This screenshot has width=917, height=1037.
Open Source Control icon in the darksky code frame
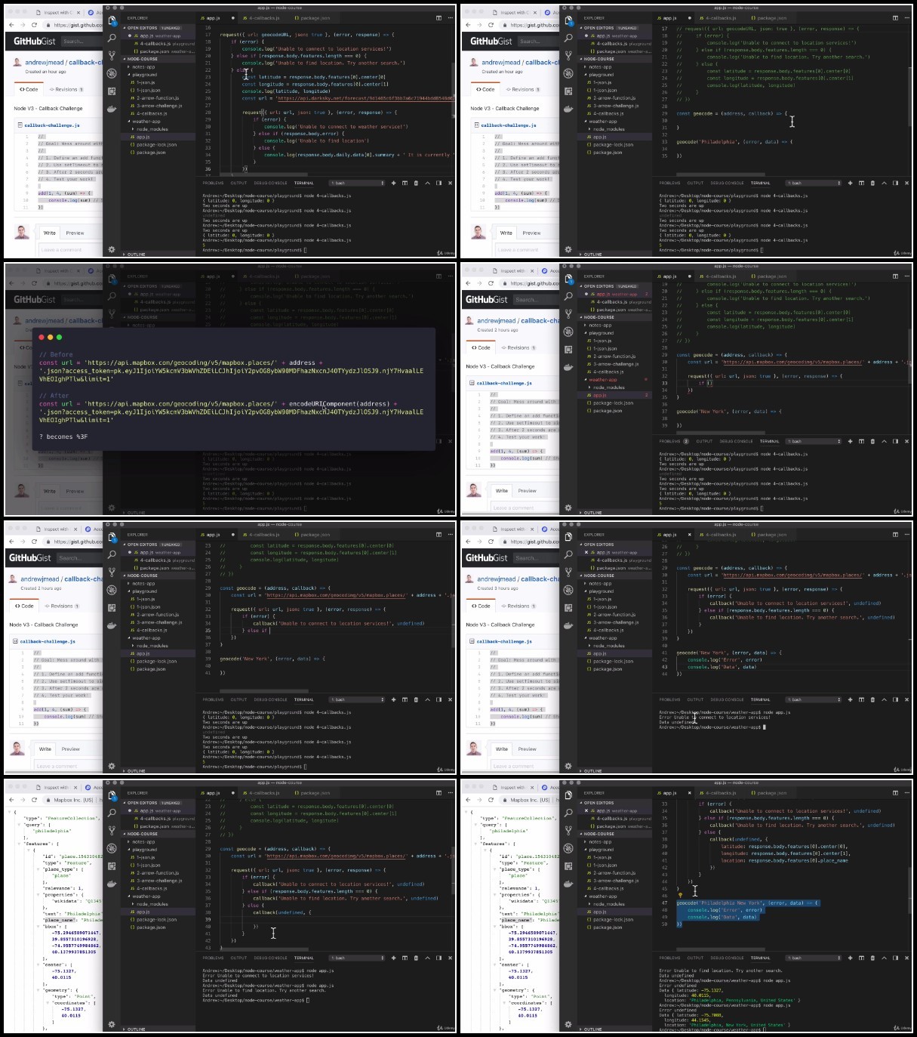[x=112, y=56]
